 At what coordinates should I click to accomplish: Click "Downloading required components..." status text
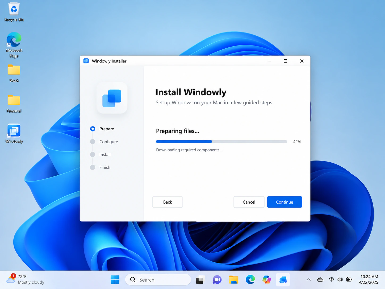(189, 150)
